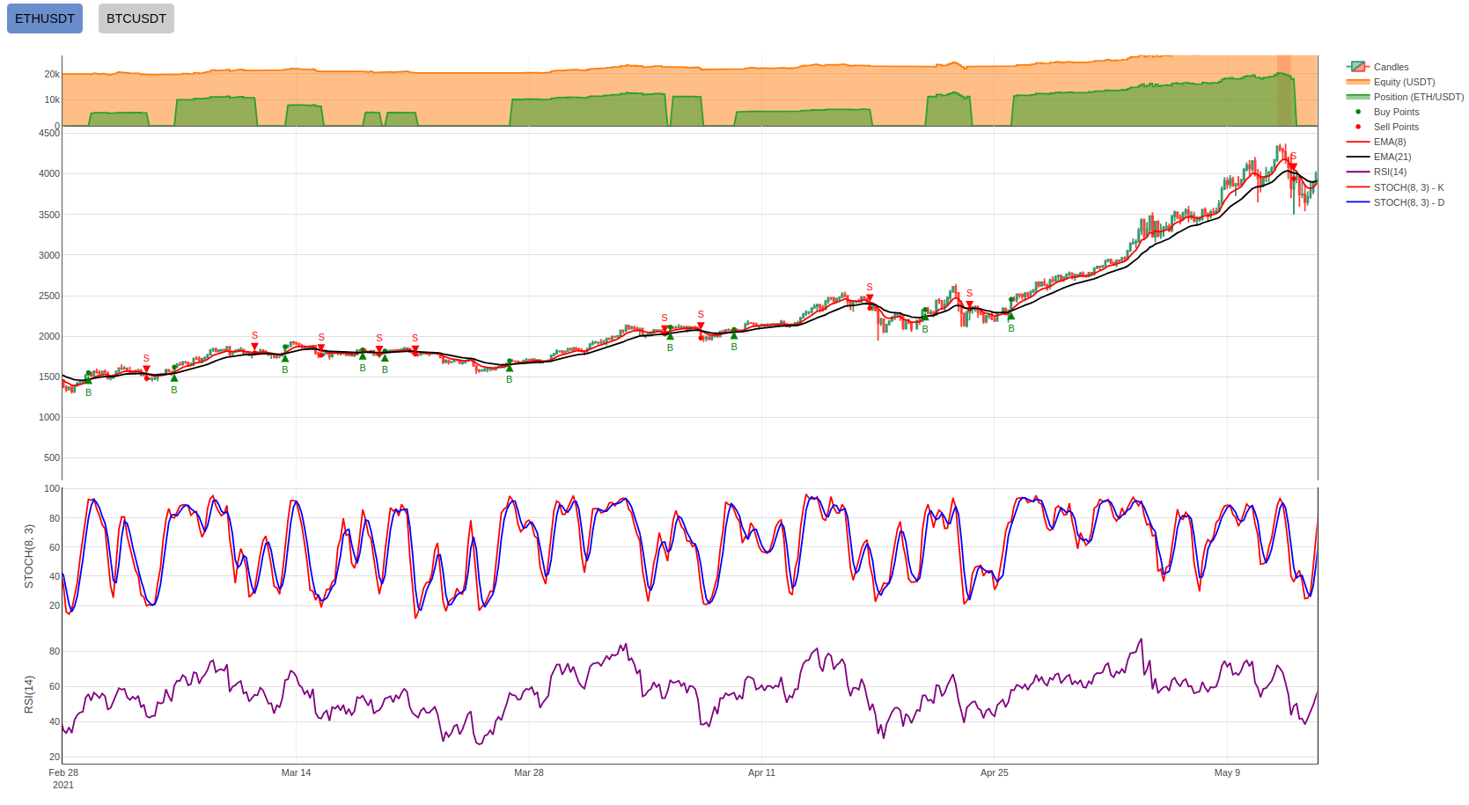
Task: Click the buy marker near Mar 28
Action: click(x=509, y=369)
